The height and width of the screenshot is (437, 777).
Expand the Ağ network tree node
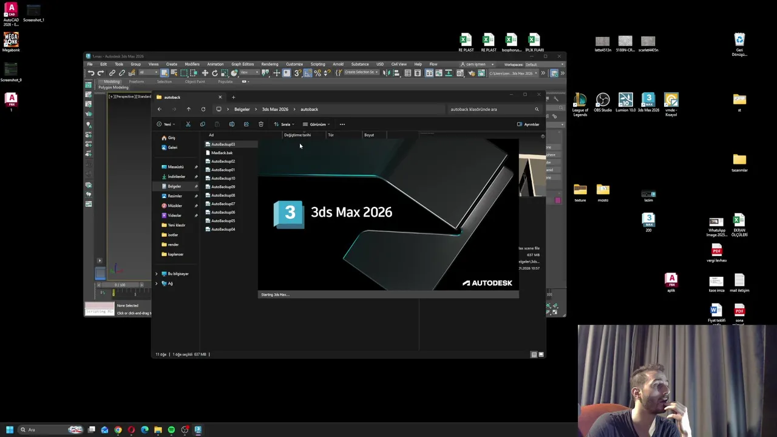click(x=157, y=283)
